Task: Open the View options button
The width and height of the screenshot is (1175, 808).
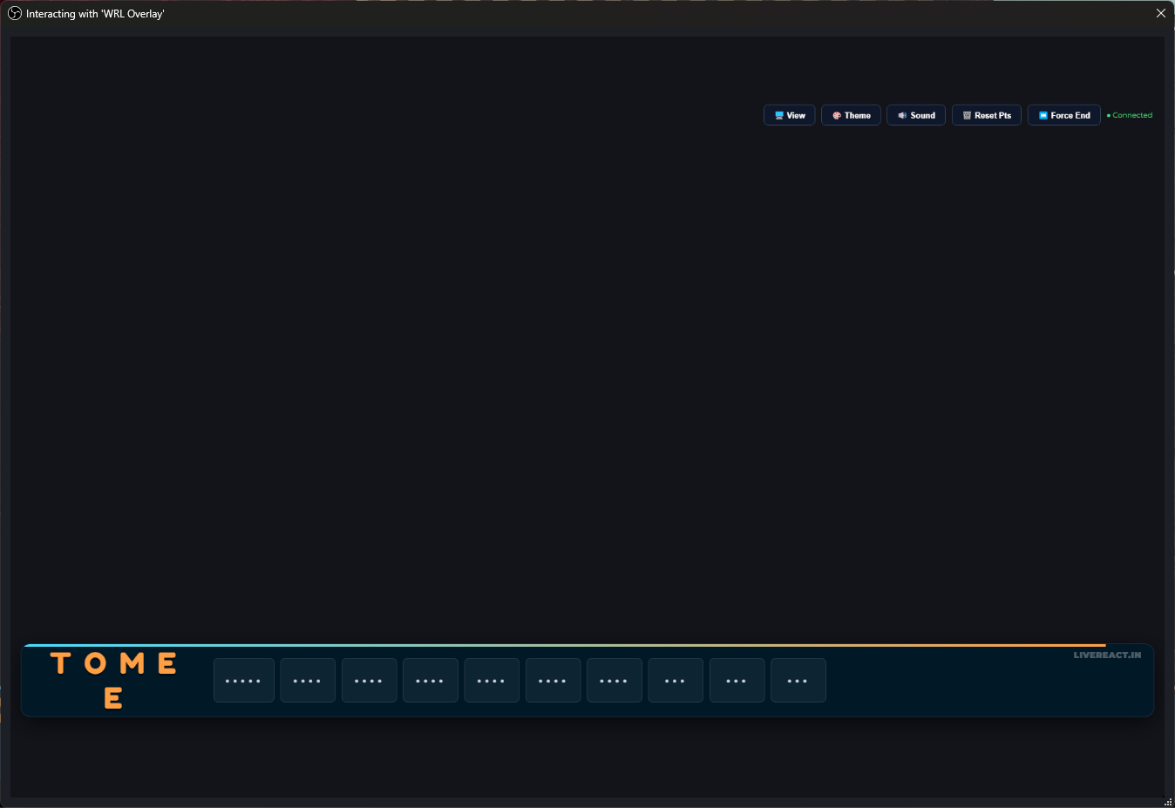Action: pyautogui.click(x=789, y=115)
